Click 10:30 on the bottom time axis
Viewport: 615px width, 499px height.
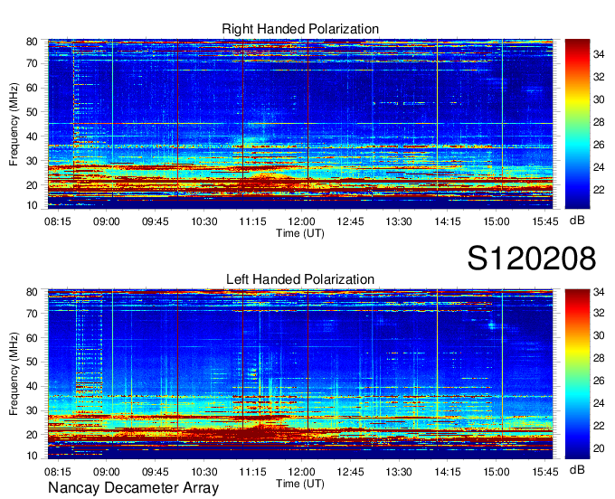coord(204,472)
